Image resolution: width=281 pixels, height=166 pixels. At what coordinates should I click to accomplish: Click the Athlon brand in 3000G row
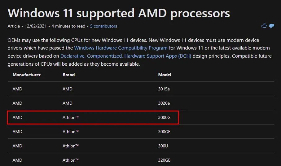(x=71, y=117)
